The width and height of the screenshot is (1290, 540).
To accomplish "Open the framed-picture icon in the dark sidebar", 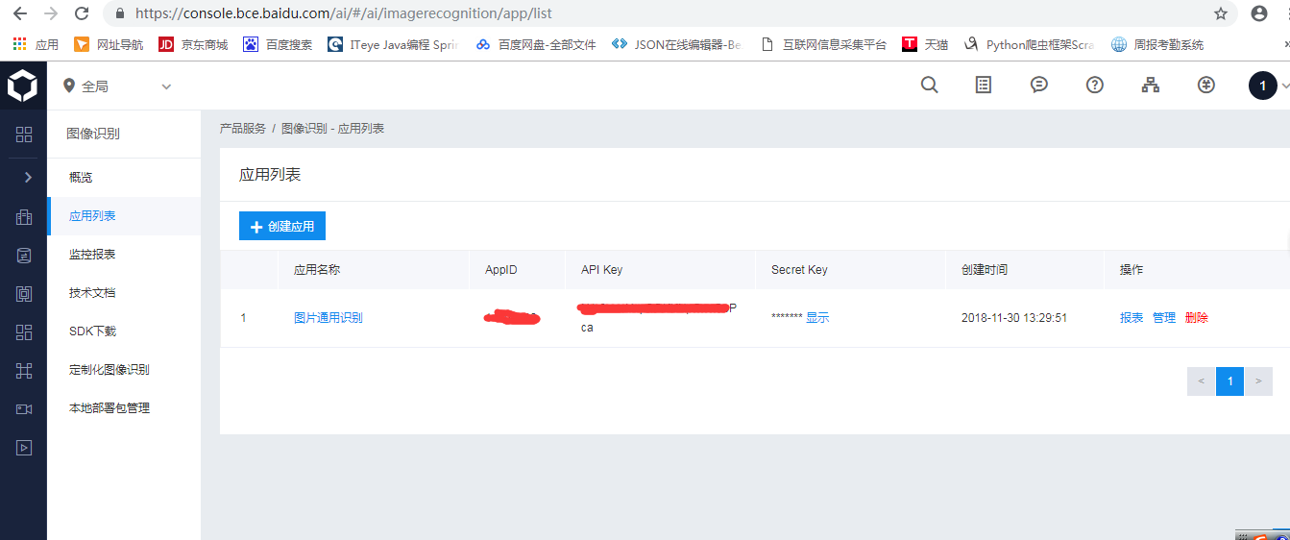I will pyautogui.click(x=24, y=294).
